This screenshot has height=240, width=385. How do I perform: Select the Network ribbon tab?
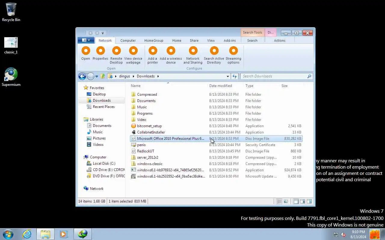(105, 40)
